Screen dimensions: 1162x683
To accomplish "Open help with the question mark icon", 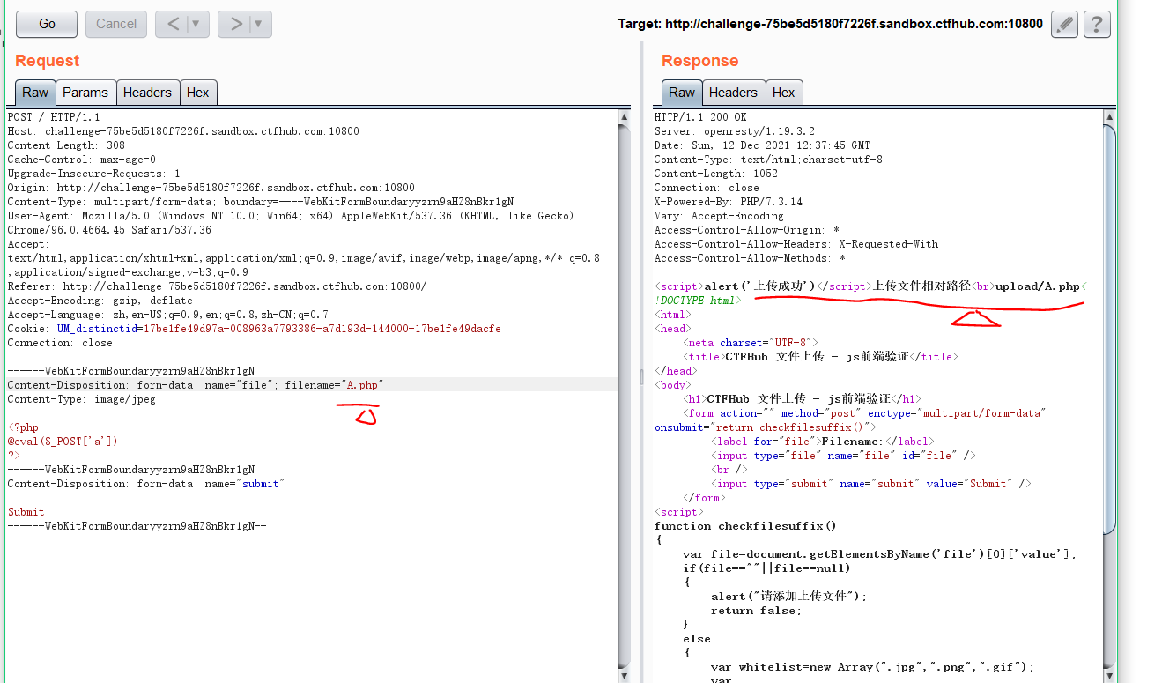I will tap(1097, 24).
